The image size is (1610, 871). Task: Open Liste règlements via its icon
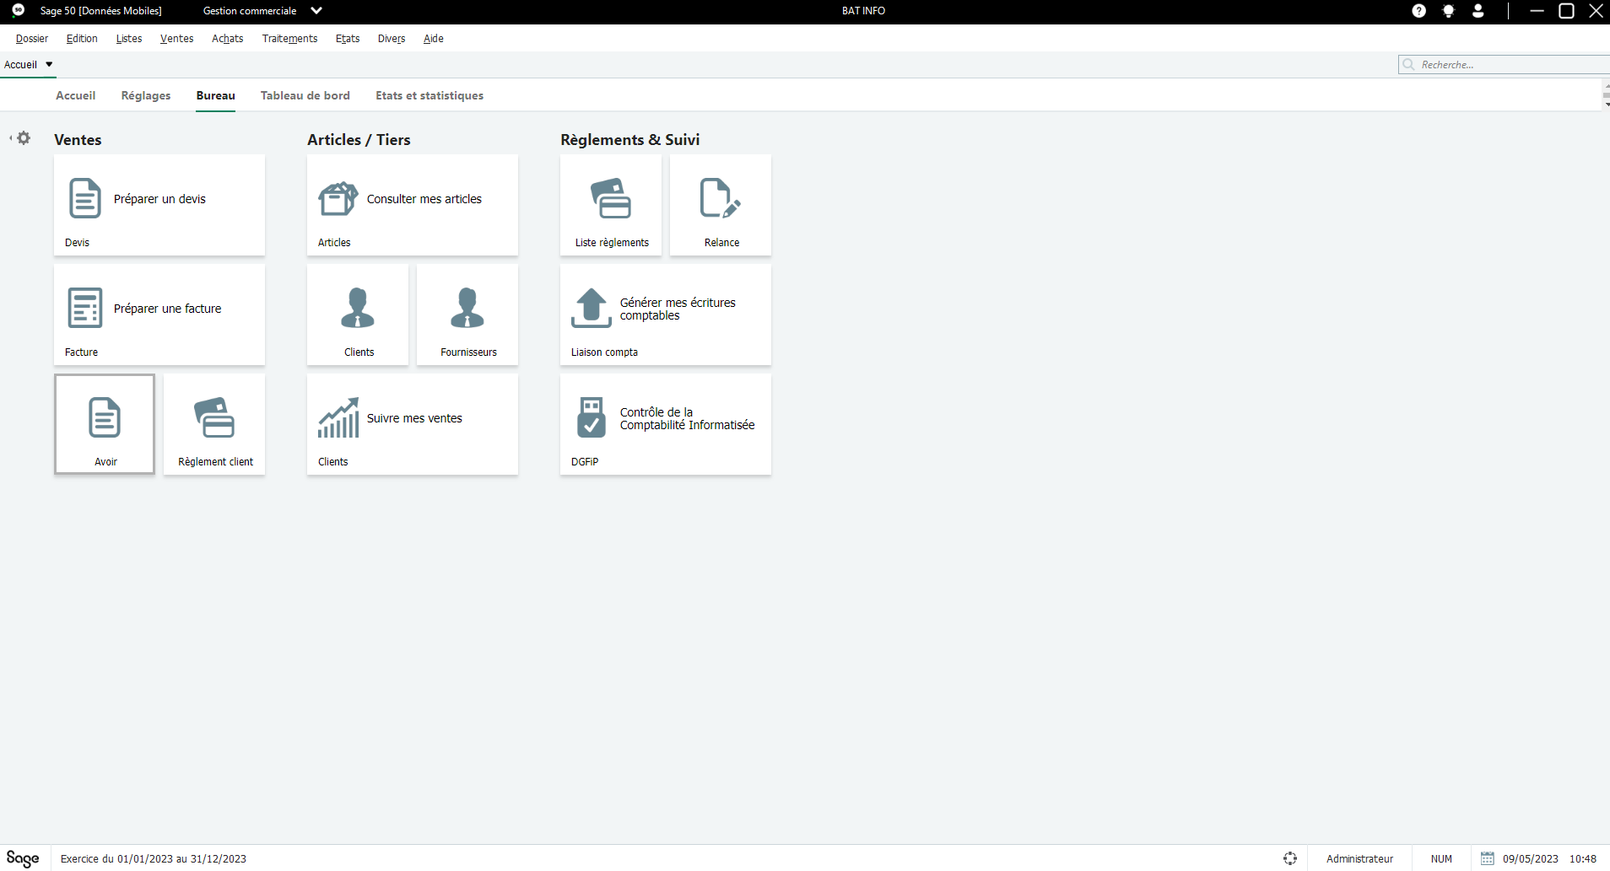coord(611,198)
